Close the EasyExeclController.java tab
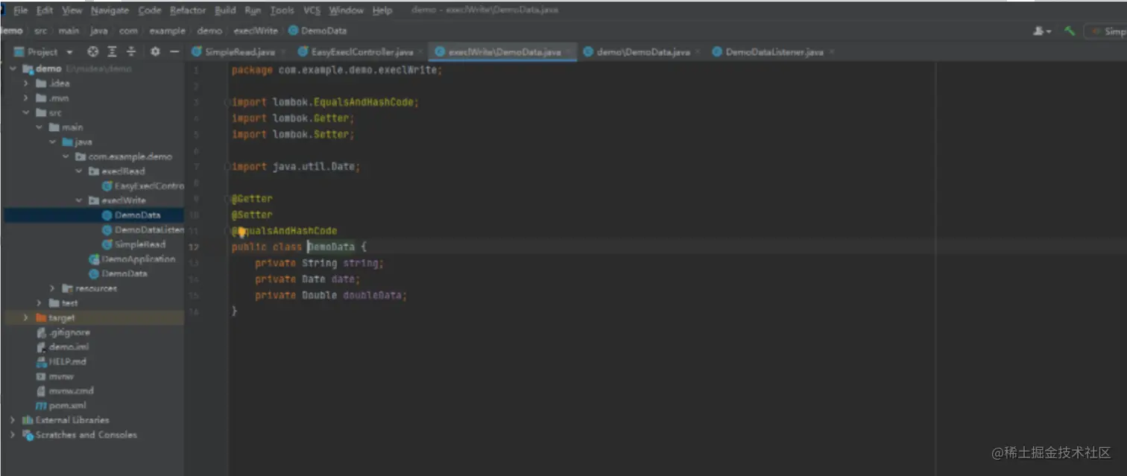The width and height of the screenshot is (1127, 476). pos(420,52)
